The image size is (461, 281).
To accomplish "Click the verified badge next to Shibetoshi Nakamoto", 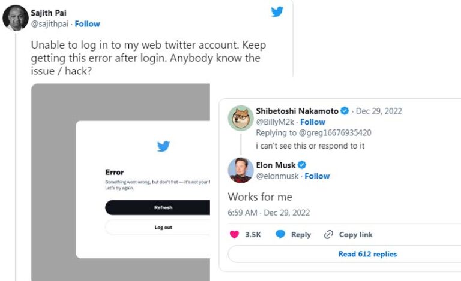I will coord(345,111).
